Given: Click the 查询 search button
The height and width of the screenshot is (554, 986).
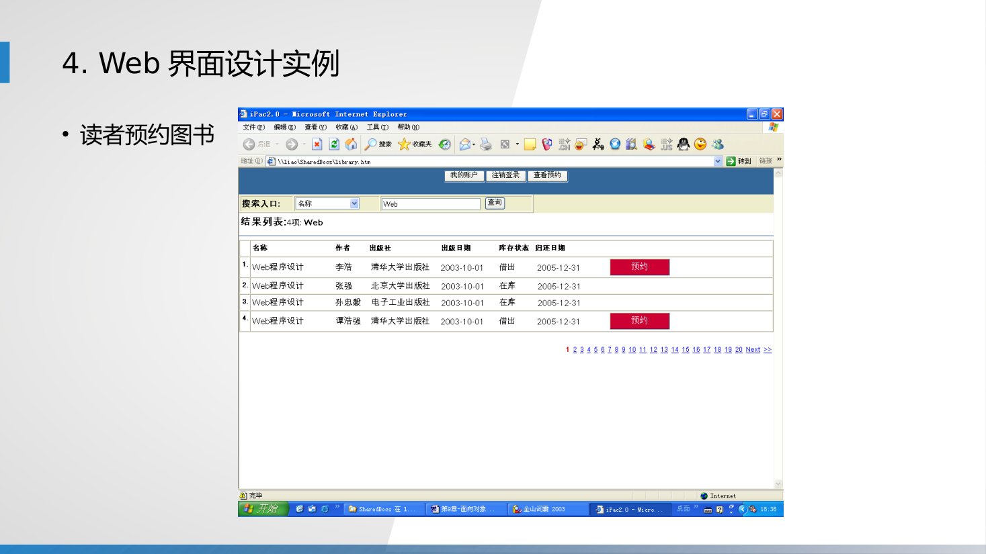Looking at the screenshot, I should point(495,203).
